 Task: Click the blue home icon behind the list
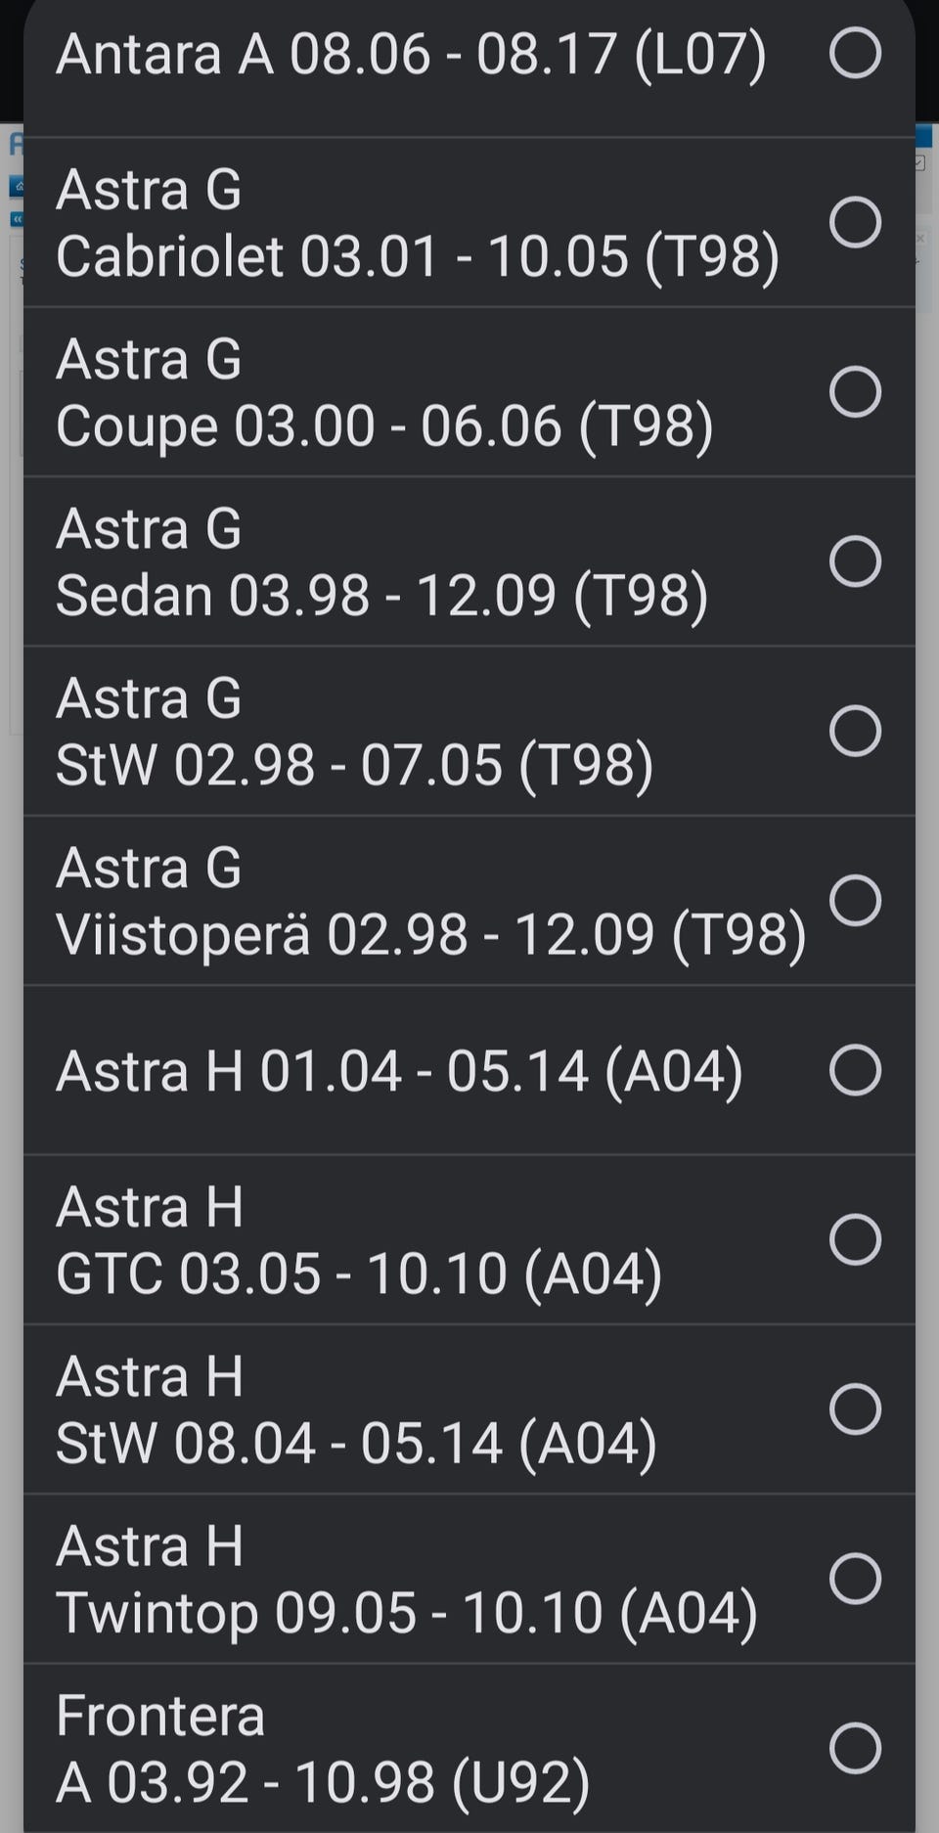point(17,186)
